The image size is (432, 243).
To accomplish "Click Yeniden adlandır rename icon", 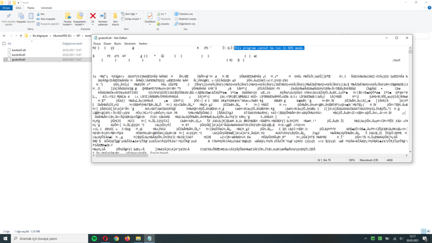I will 103,16.
